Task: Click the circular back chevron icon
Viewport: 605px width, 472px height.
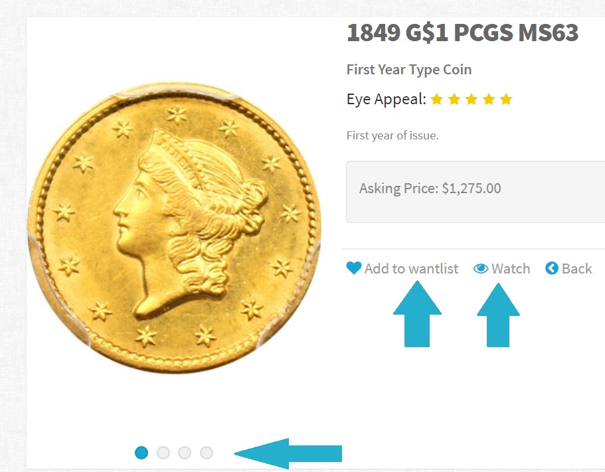Action: coord(552,268)
